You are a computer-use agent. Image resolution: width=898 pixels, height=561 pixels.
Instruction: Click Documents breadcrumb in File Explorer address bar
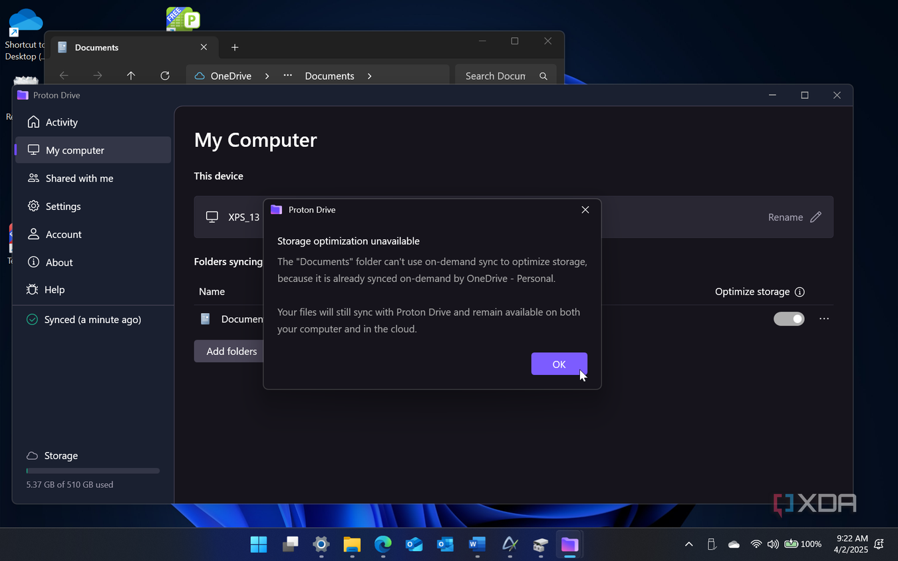pyautogui.click(x=329, y=76)
